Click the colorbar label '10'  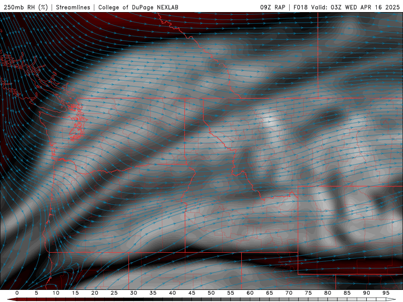pos(56,293)
